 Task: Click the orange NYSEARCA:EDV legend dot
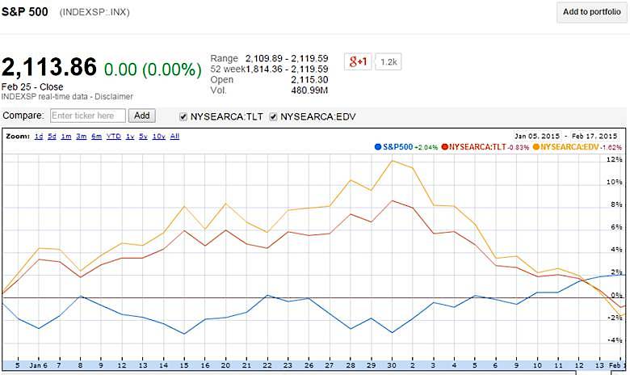(536, 147)
